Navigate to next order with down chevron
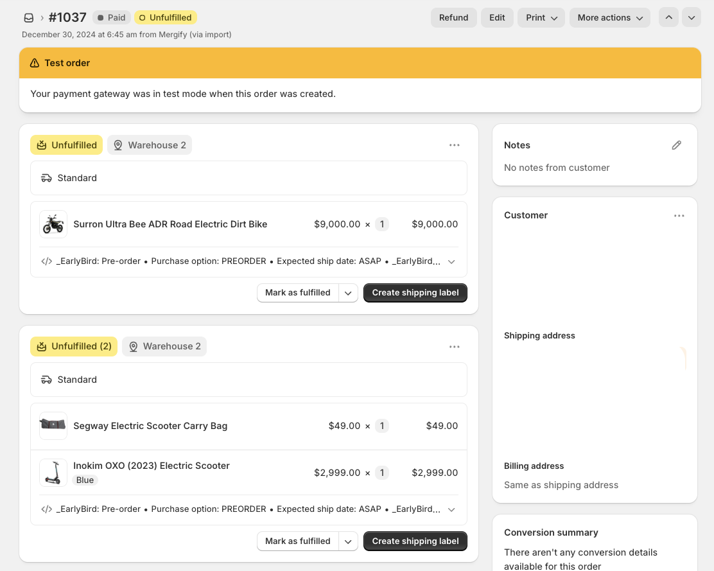 (692, 17)
